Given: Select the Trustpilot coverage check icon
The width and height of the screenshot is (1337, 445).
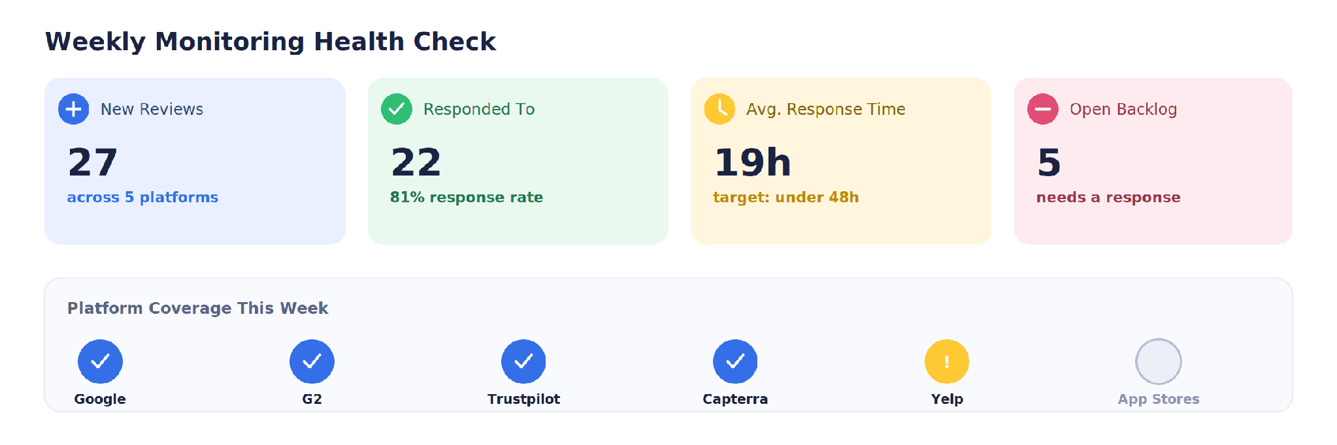Looking at the screenshot, I should 523,361.
